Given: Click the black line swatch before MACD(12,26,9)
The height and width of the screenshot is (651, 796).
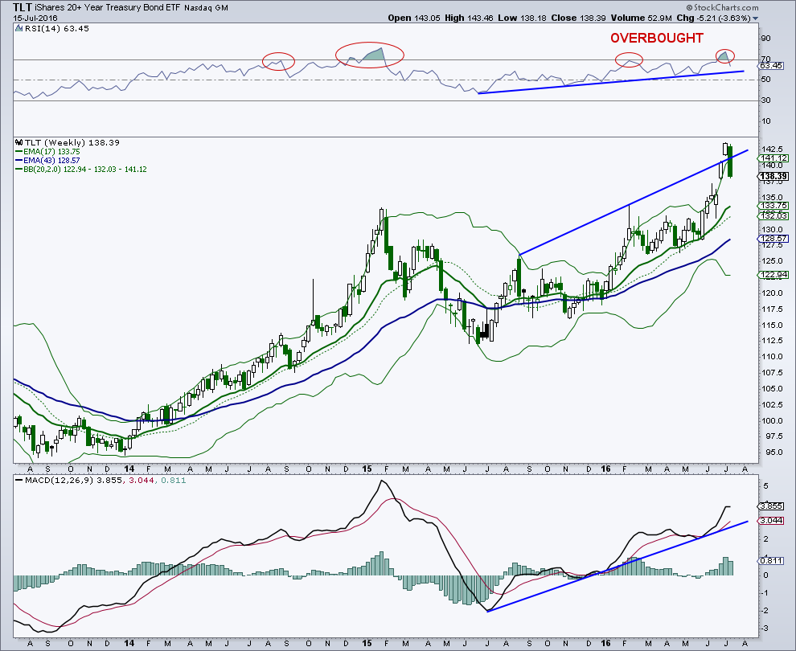Looking at the screenshot, I should pos(18,480).
